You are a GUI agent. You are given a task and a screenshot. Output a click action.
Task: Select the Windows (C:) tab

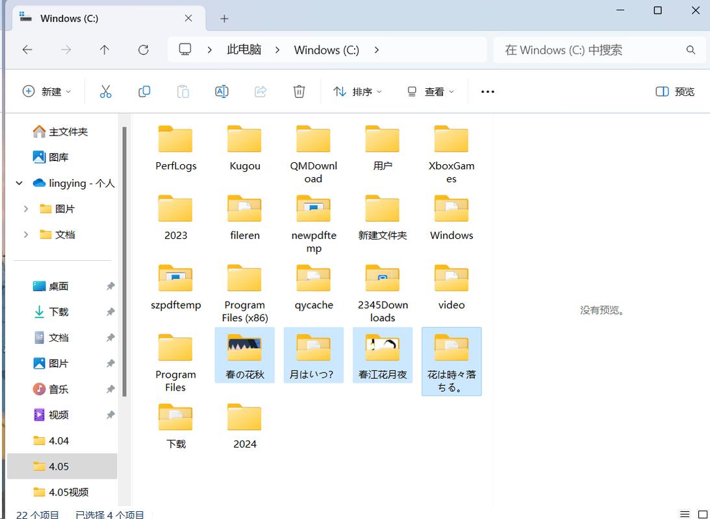(x=108, y=19)
